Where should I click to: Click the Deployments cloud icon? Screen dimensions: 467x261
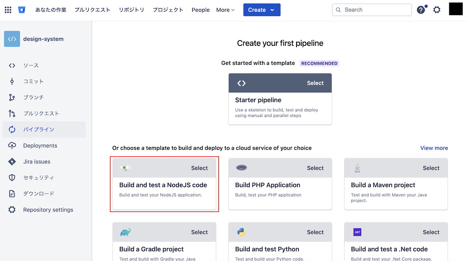12,145
